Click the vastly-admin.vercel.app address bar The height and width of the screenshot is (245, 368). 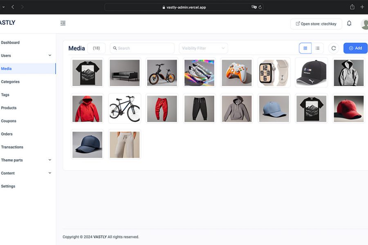(x=184, y=7)
